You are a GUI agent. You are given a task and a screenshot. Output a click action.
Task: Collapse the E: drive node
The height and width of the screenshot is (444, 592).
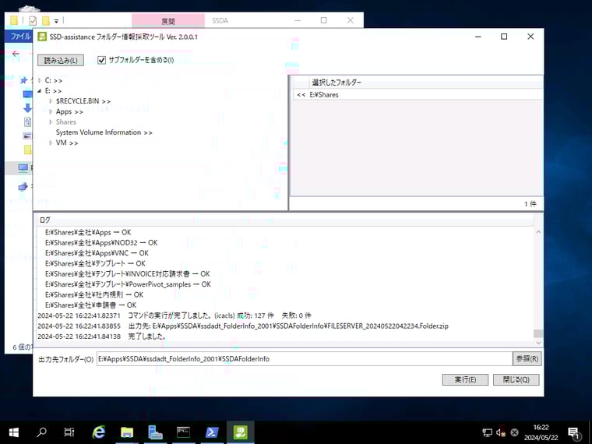(40, 90)
